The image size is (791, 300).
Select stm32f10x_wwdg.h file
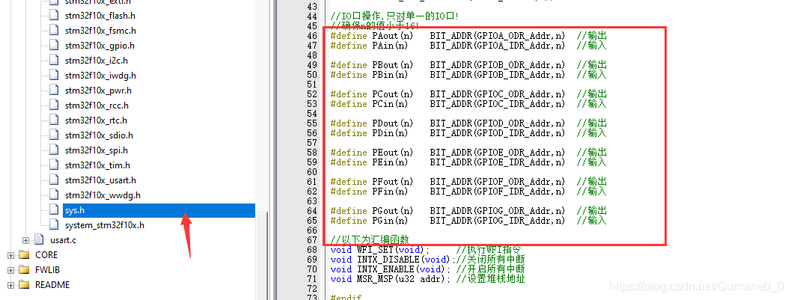(103, 195)
